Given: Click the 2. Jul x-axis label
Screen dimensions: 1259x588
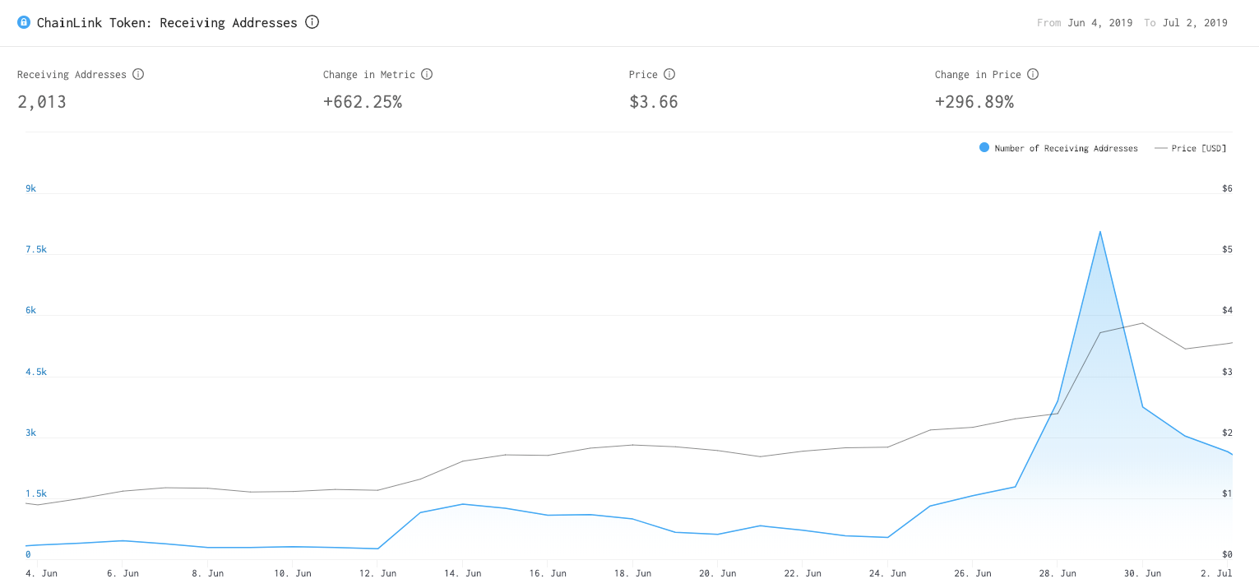Looking at the screenshot, I should point(1217,572).
